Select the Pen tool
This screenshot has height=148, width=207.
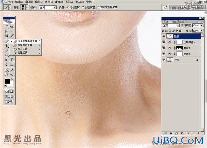point(6,64)
